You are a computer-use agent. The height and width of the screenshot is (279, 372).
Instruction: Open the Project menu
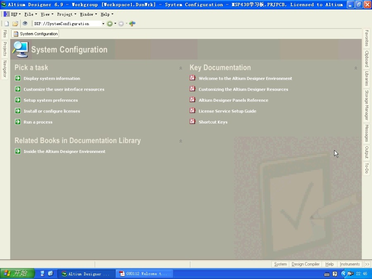point(67,14)
